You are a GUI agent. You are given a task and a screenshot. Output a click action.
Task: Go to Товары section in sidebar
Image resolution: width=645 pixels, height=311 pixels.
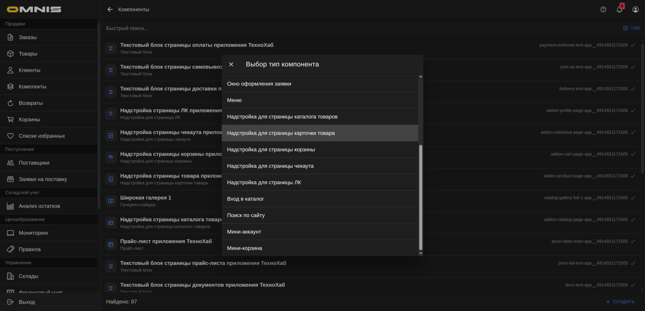pyautogui.click(x=28, y=54)
